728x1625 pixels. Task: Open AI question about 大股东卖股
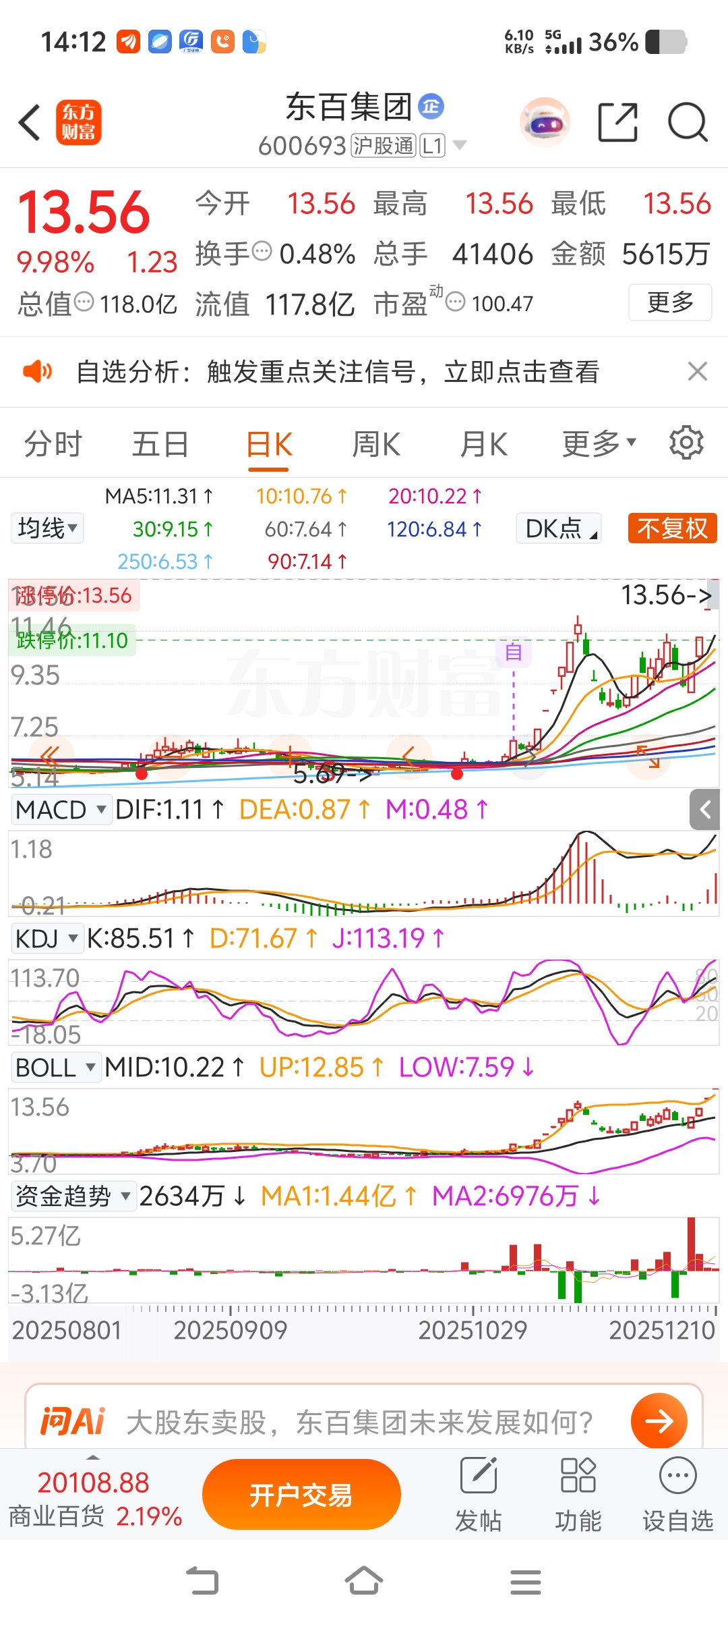[x=359, y=1422]
